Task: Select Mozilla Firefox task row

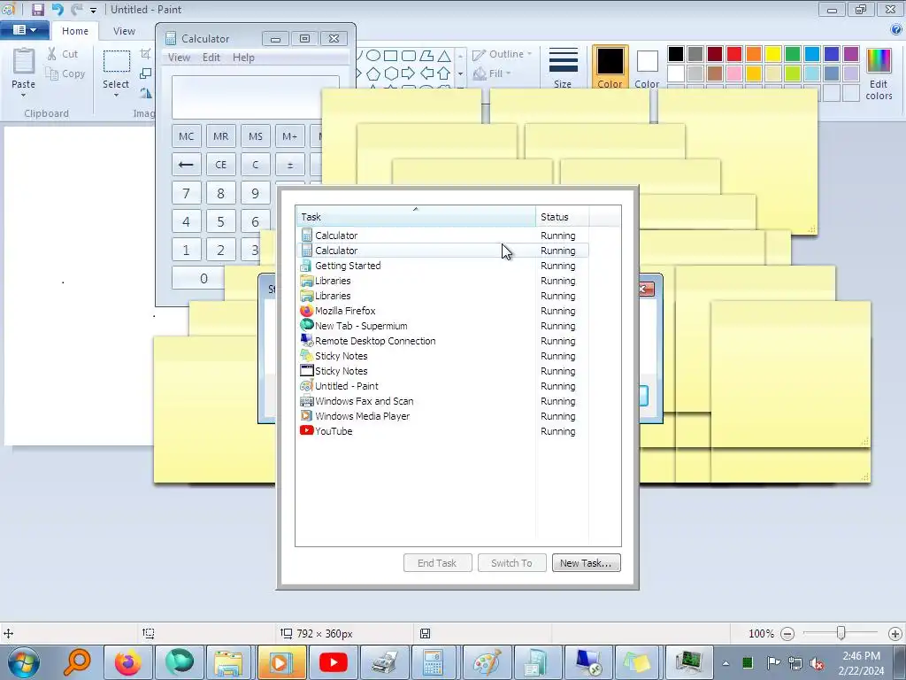Action: (442, 311)
